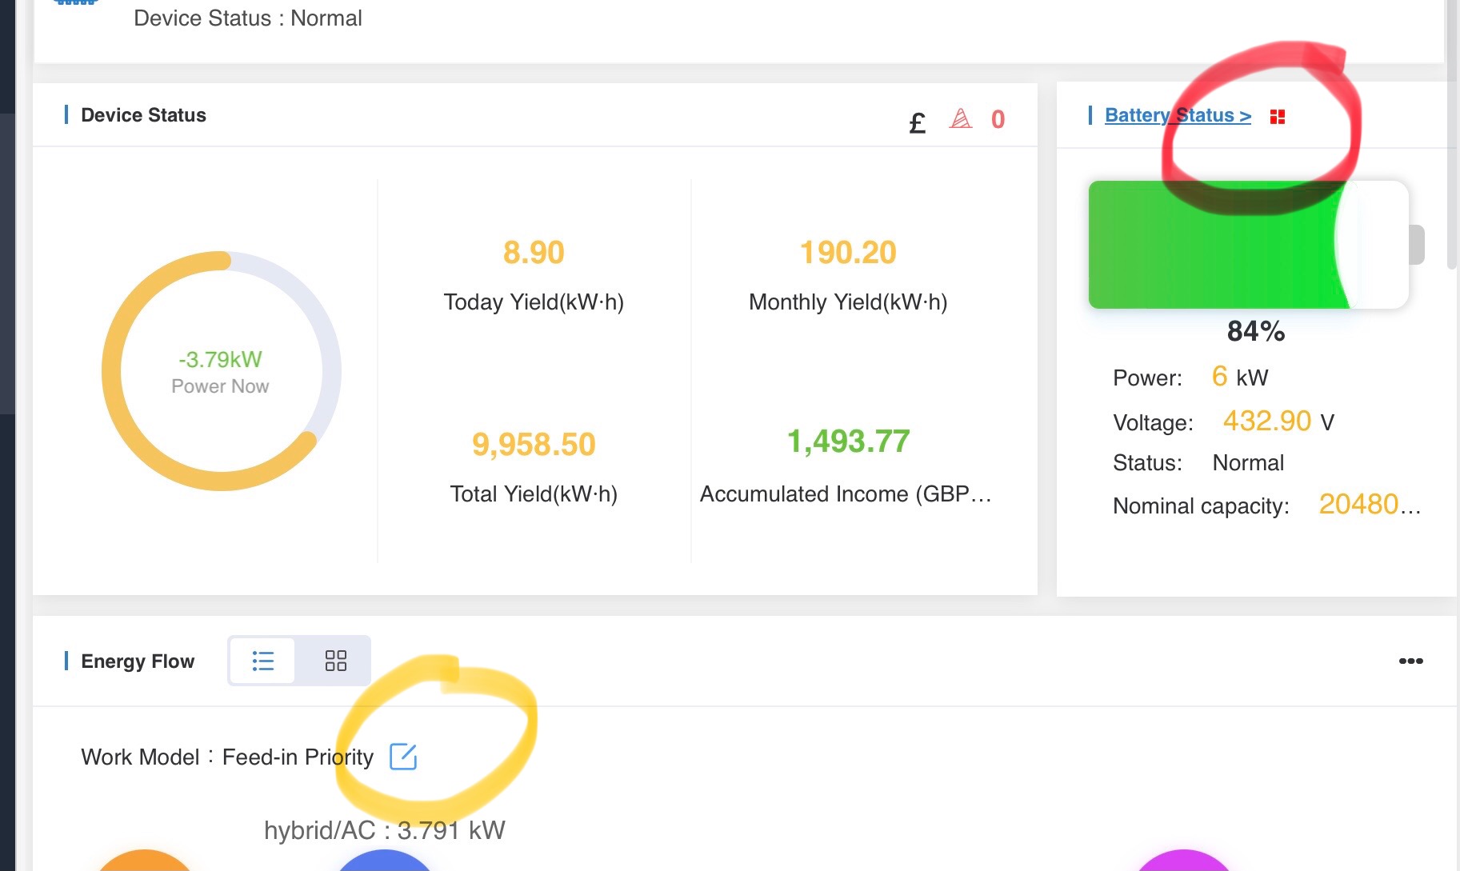
Task: Click the red grid icon beside Battery Status
Action: coord(1277,117)
